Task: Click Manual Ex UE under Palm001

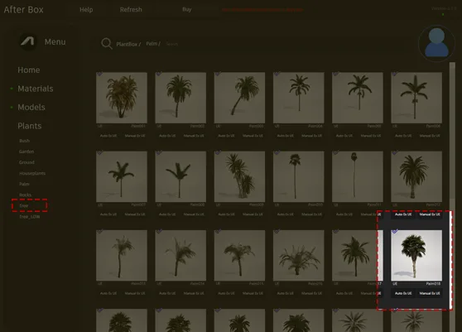Action: coord(135,136)
